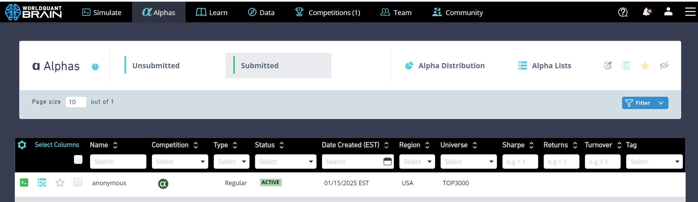Click the green alpha competition badge
Viewport: 698px width, 202px height.
(x=163, y=184)
